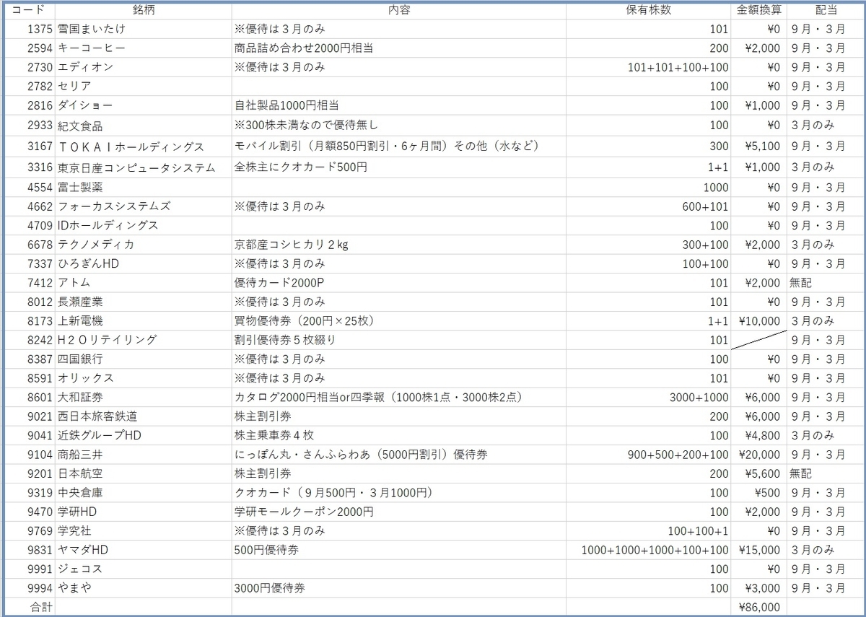Click the 長瀬産業 name cell
866x617 pixels.
coord(144,302)
